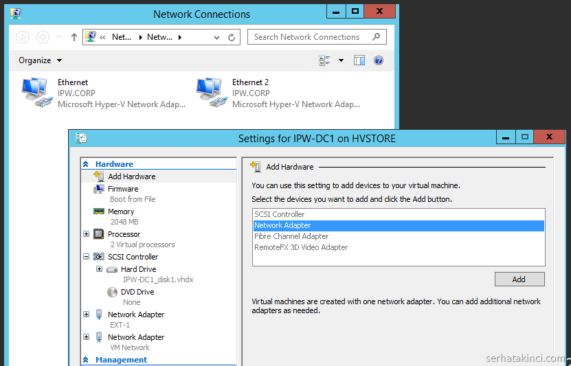The height and width of the screenshot is (366, 571).
Task: Maximize the Settings for IPW-DC1 window
Action: coord(524,137)
